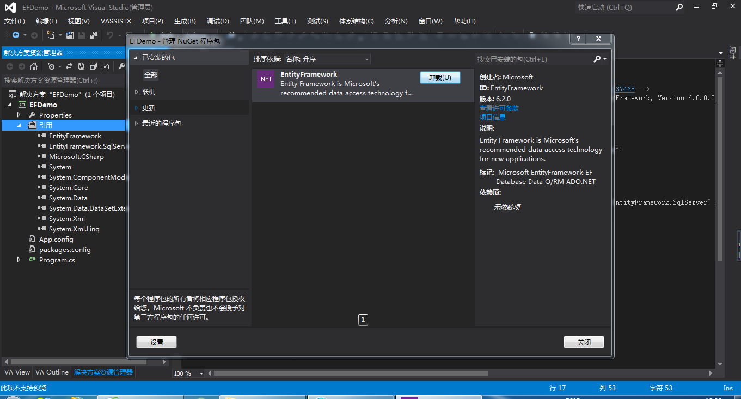Click the Visual Studio logo in title bar
This screenshot has height=399, width=741.
click(10, 8)
